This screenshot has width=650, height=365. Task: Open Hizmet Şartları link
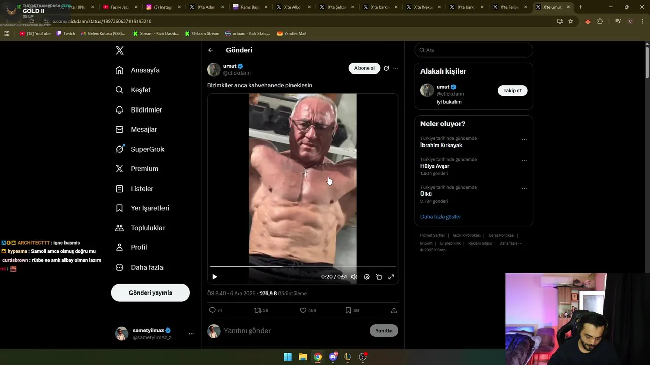pyautogui.click(x=433, y=235)
